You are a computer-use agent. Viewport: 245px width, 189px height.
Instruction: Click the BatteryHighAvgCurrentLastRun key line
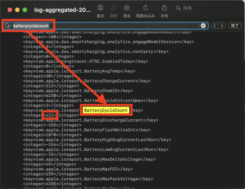pyautogui.click(x=97, y=140)
